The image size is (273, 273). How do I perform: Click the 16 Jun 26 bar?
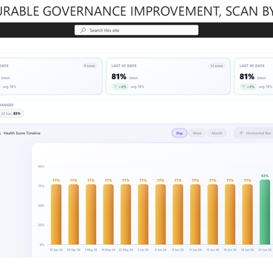(x=230, y=214)
